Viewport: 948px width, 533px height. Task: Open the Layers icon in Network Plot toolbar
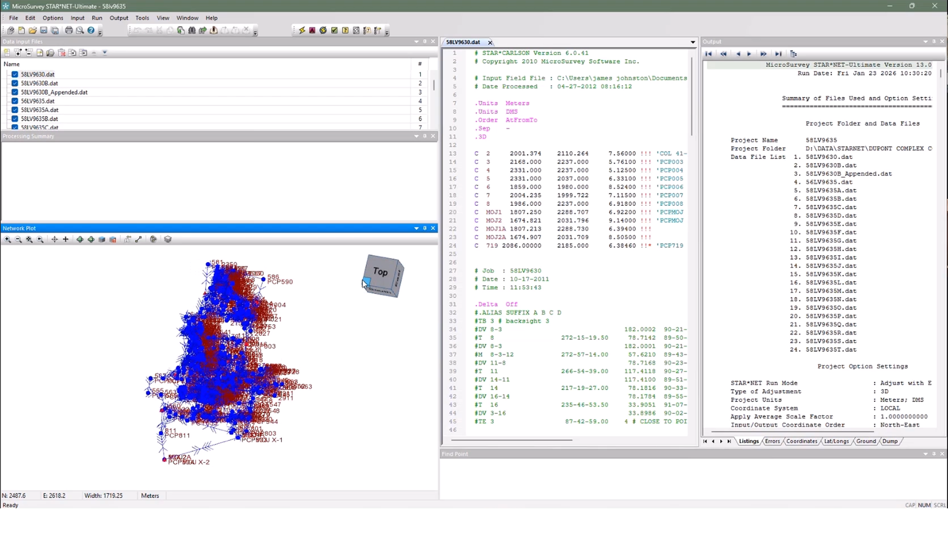tap(168, 239)
